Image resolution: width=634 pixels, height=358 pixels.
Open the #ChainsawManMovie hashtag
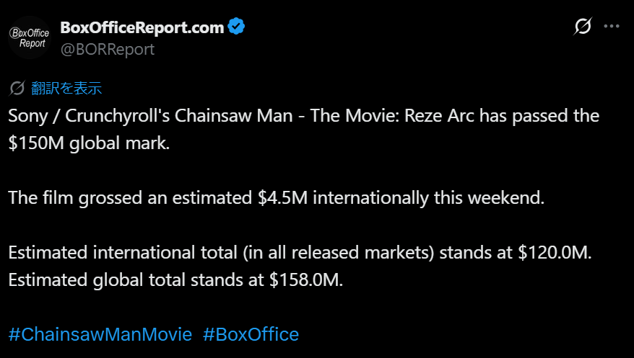[x=100, y=334]
